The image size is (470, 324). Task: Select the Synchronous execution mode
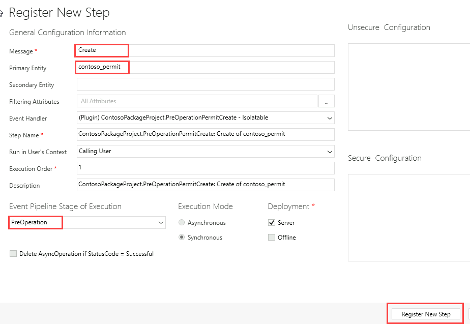click(x=182, y=238)
